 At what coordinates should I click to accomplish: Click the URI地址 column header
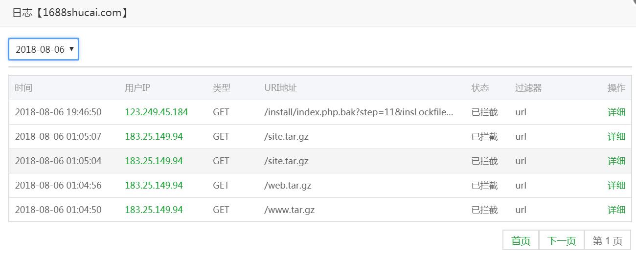[x=280, y=88]
